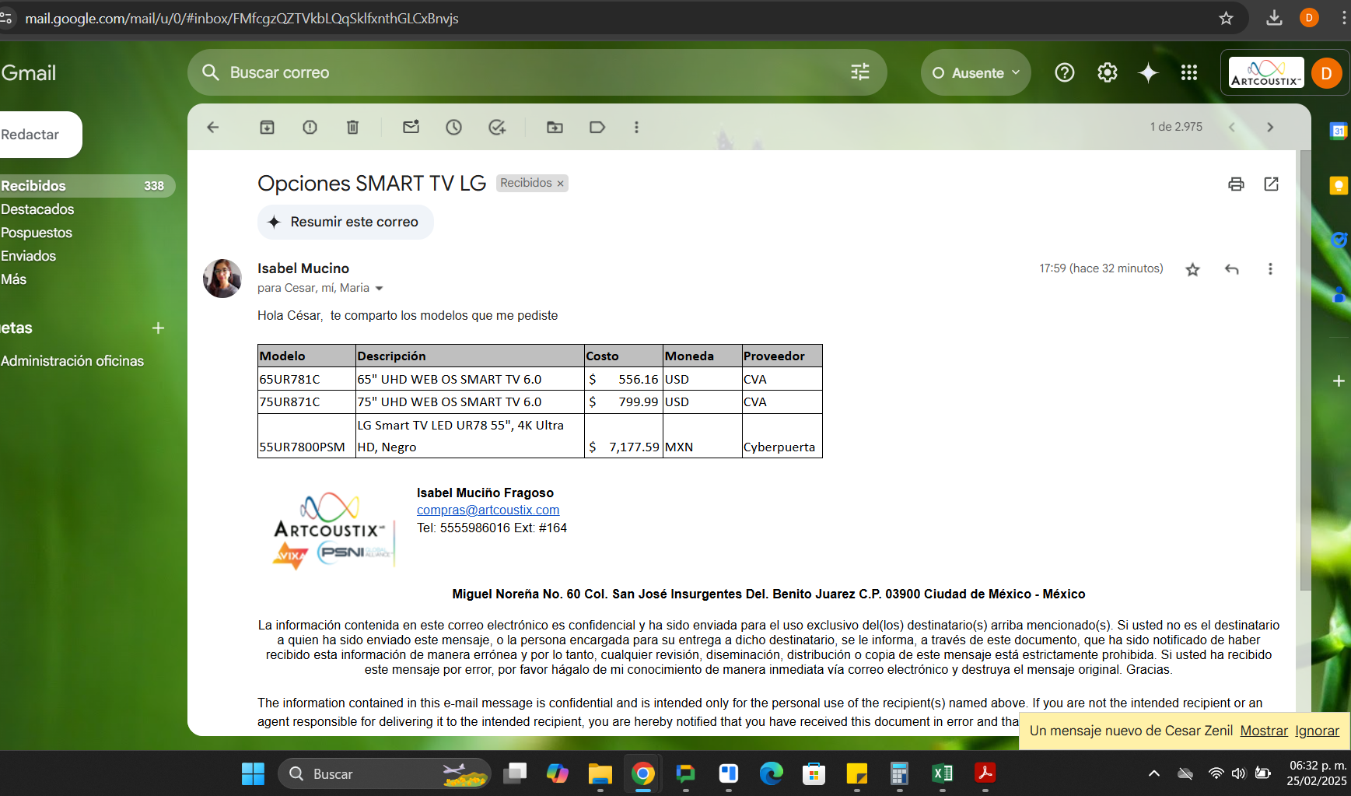This screenshot has width=1351, height=796.
Task: Archive this email
Action: pos(267,127)
